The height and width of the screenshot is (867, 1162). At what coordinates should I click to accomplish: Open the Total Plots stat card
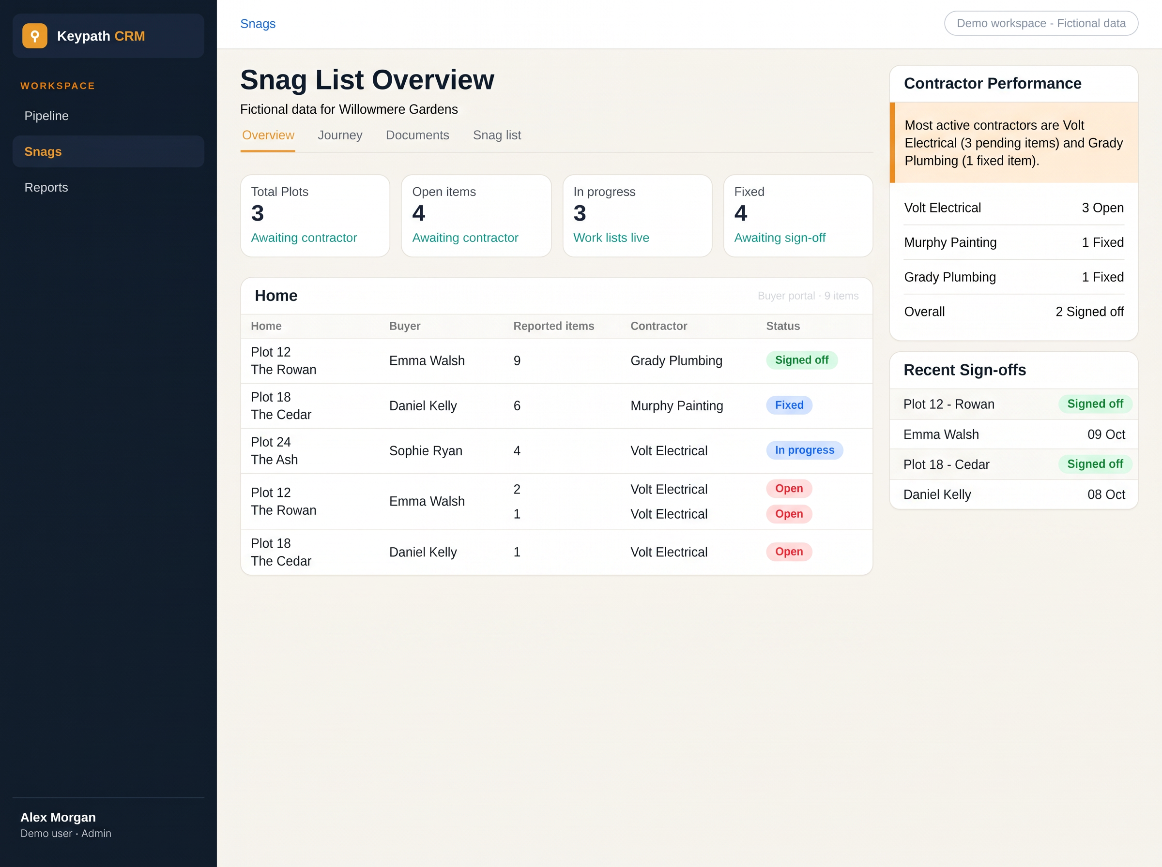coord(315,216)
